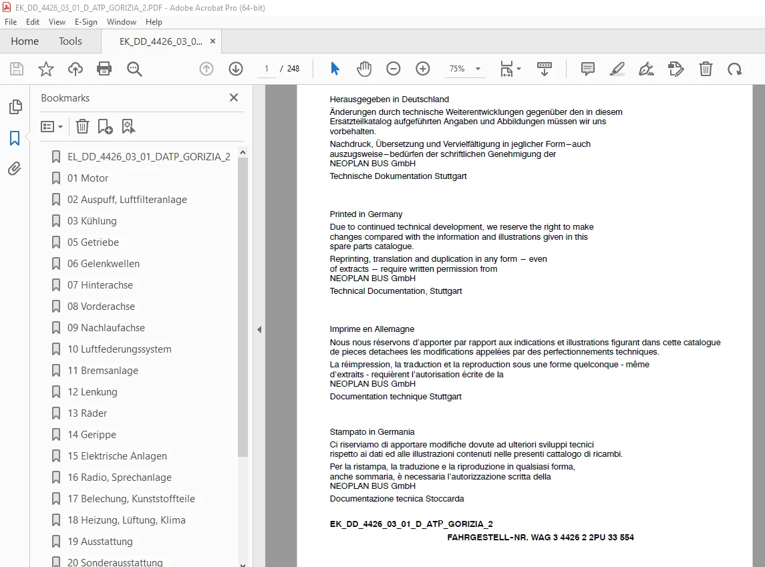
Task: Print the document with printer icon
Action: pos(104,69)
